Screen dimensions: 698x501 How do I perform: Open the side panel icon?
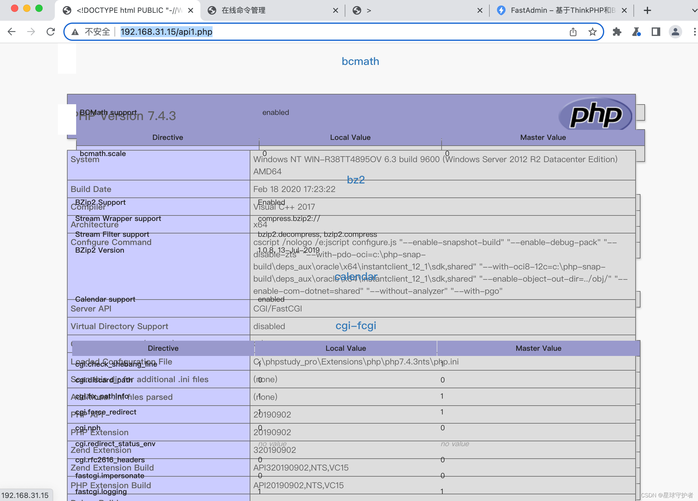click(x=656, y=32)
